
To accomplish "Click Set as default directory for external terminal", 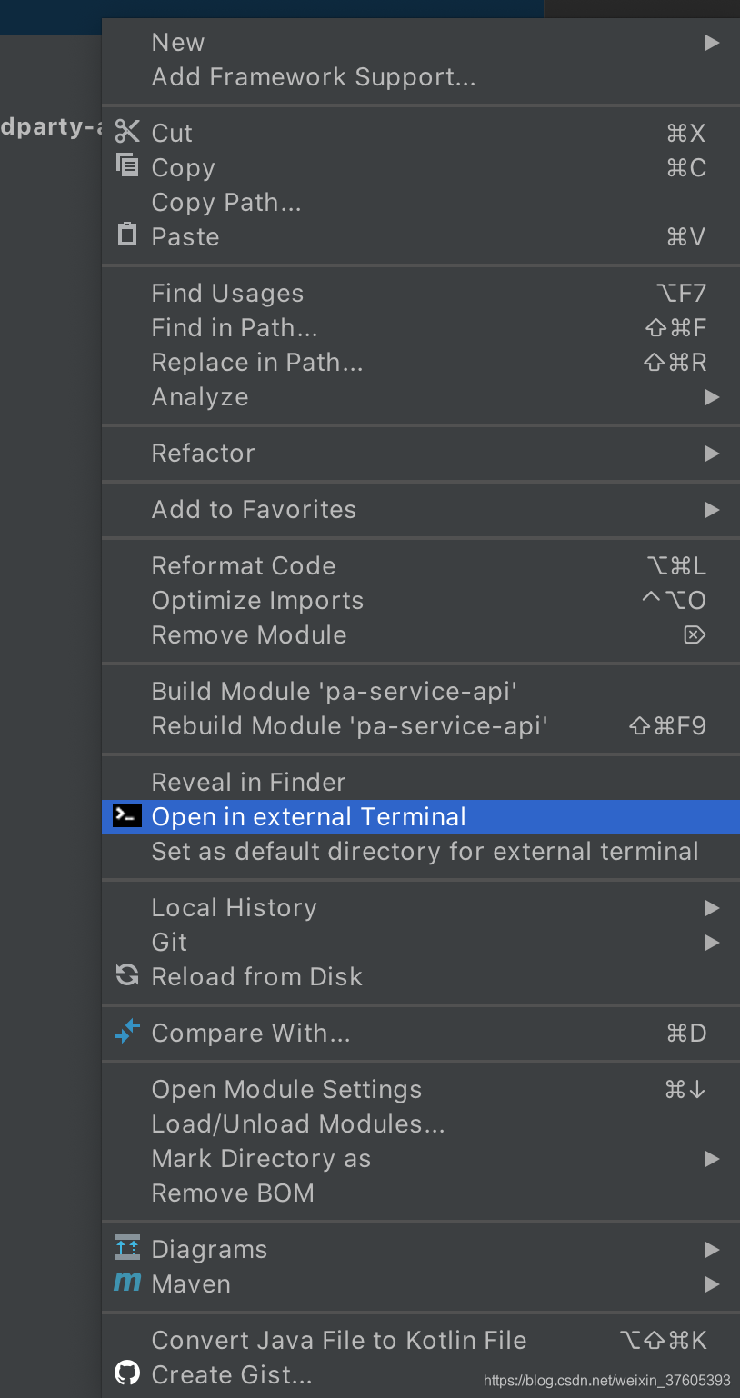I will click(x=425, y=852).
